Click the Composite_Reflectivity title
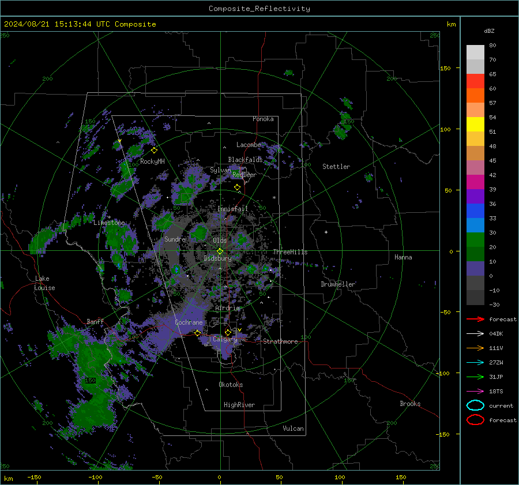 click(x=259, y=9)
